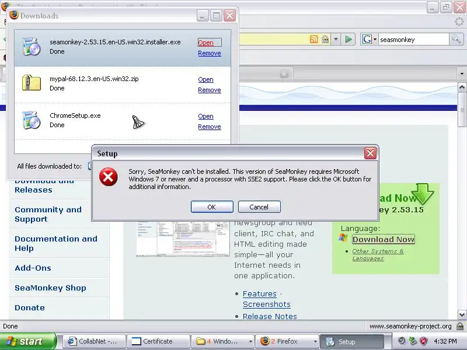Click www.seamonkey-project.org in status bar
The height and width of the screenshot is (350, 467).
[x=410, y=326]
